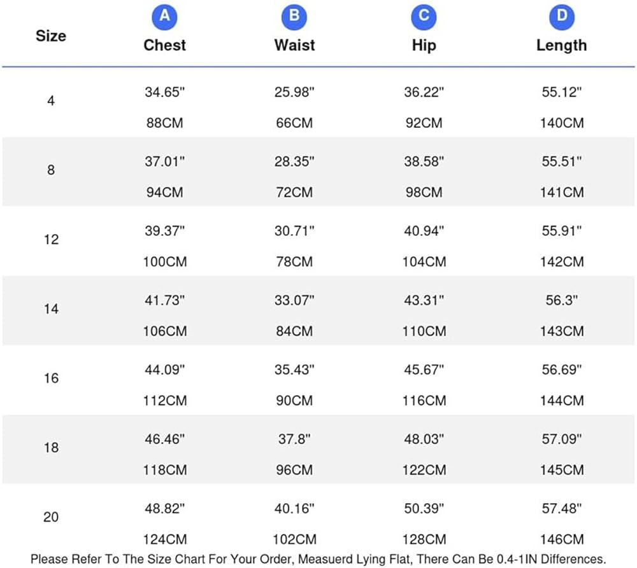Screen dimensions: 637x568
Task: Select the size 4 row label
Action: [51, 100]
